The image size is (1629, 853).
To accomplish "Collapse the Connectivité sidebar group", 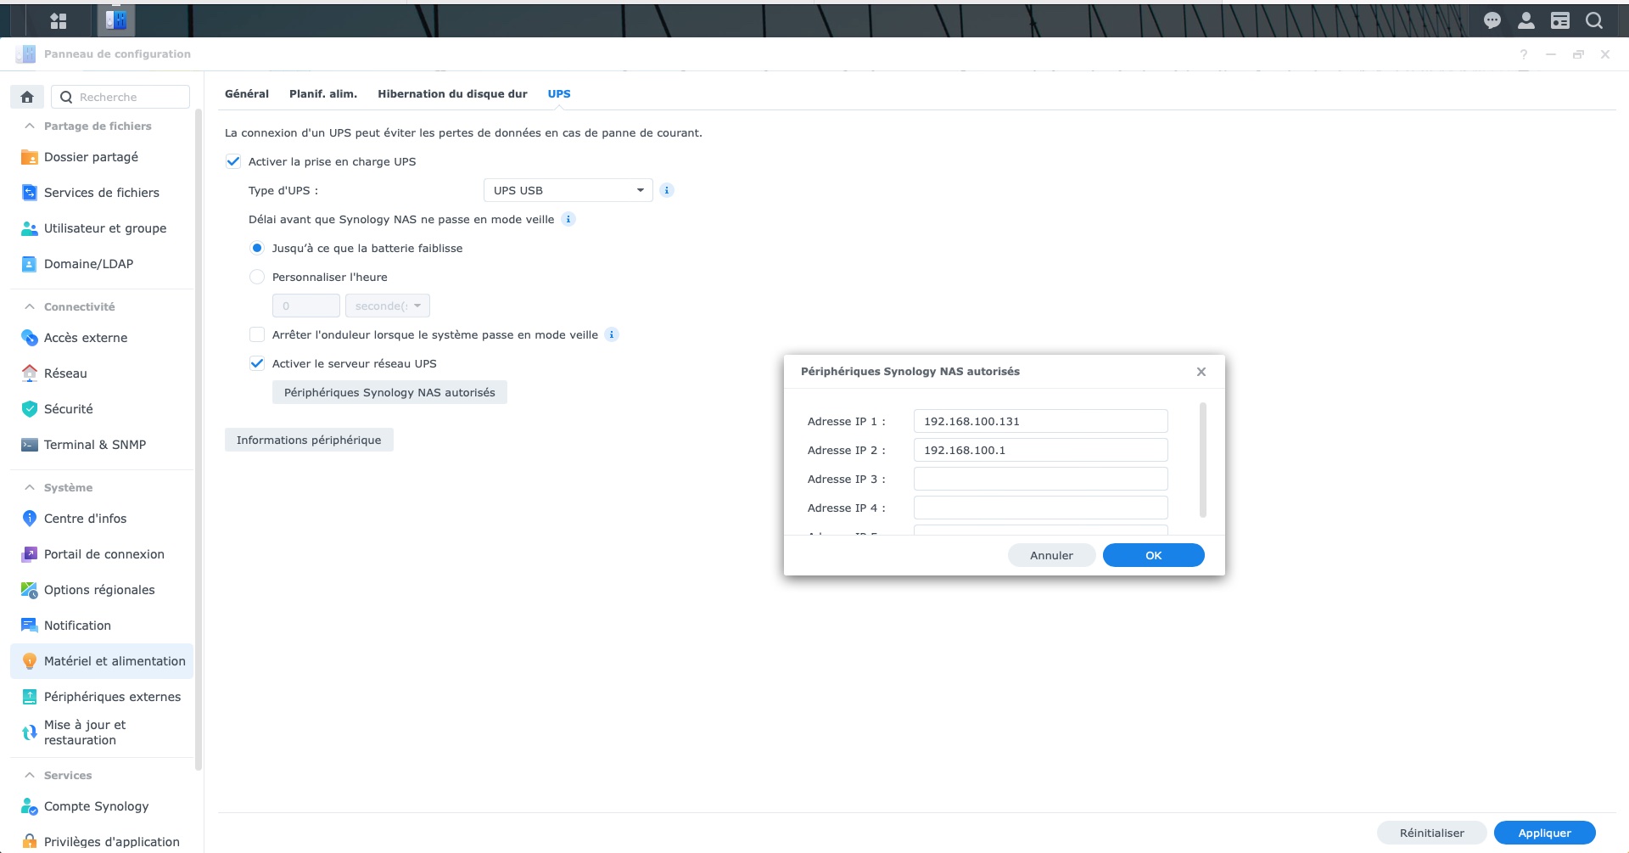I will (30, 306).
